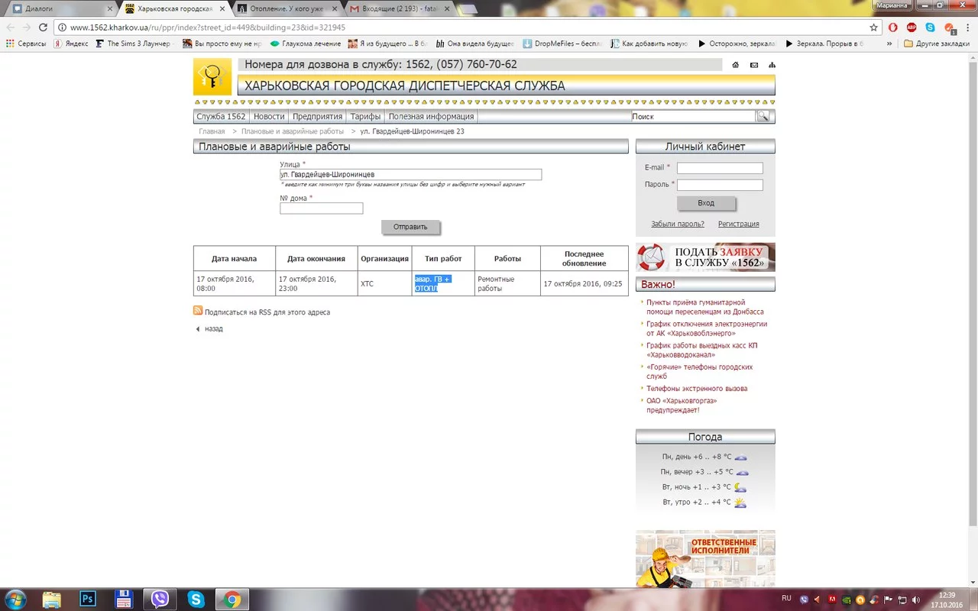The width and height of the screenshot is (978, 611).
Task: Open Харьковоблэнерго power outage schedule link
Action: pos(707,328)
